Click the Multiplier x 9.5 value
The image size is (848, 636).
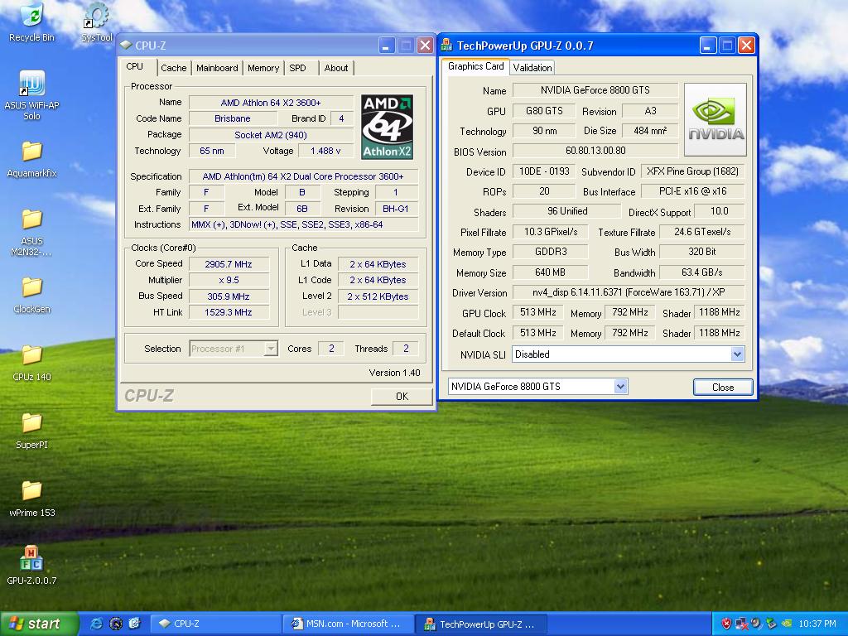229,280
